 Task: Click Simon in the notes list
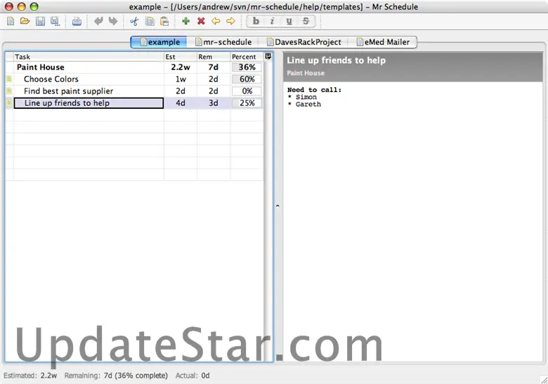(306, 97)
